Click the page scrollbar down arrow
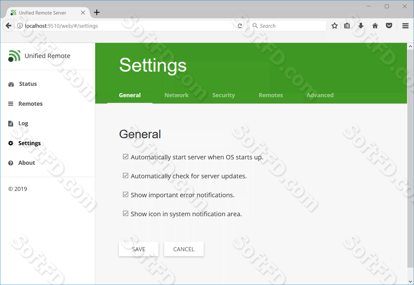This screenshot has width=414, height=285. point(411,281)
